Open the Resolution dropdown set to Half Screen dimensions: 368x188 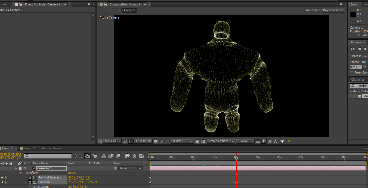182,141
